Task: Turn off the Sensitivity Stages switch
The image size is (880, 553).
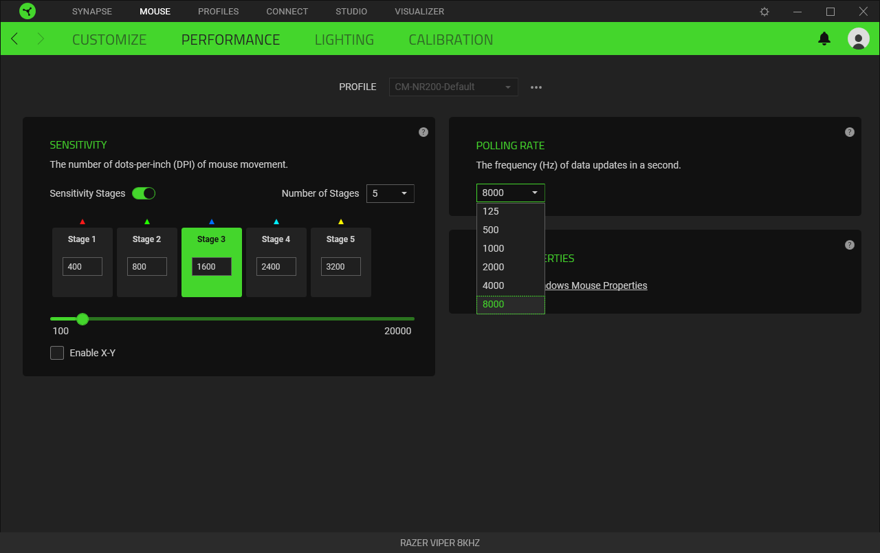Action: click(x=144, y=193)
